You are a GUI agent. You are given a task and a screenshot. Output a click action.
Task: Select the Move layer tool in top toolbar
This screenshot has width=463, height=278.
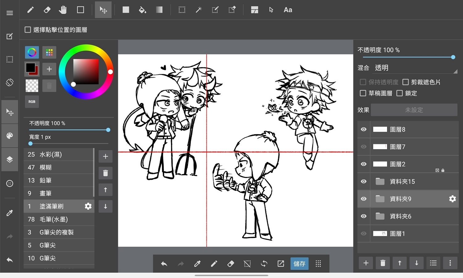pyautogui.click(x=103, y=10)
